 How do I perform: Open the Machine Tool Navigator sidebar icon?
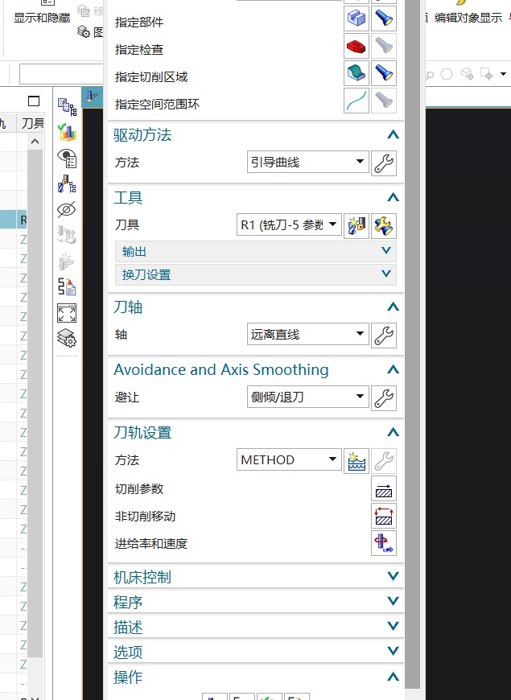[67, 183]
